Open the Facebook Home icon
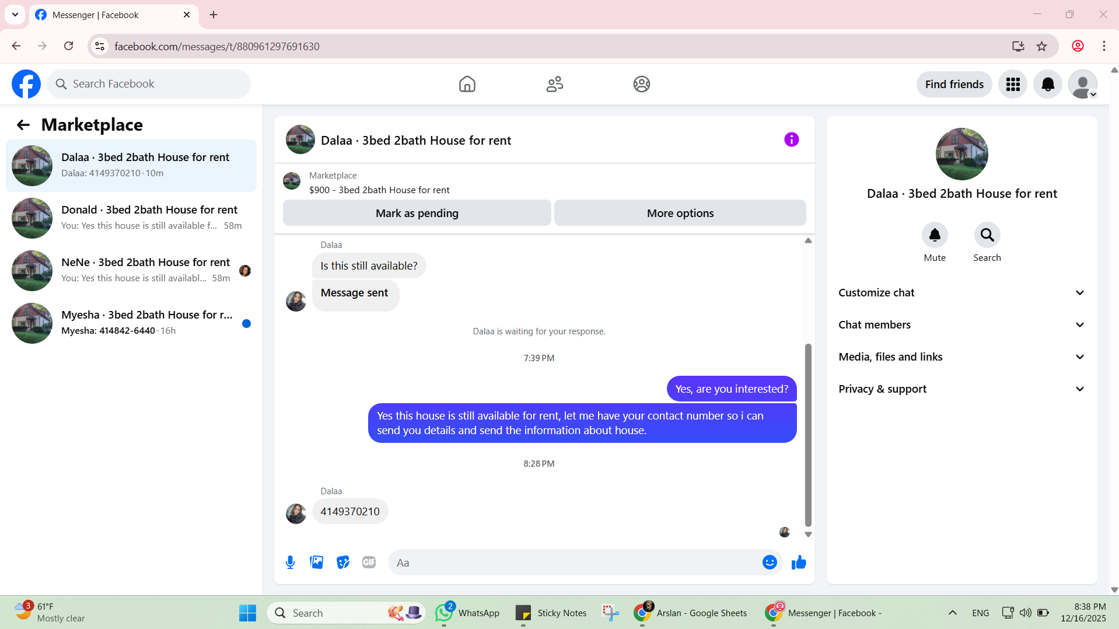Viewport: 1119px width, 629px height. pos(467,84)
